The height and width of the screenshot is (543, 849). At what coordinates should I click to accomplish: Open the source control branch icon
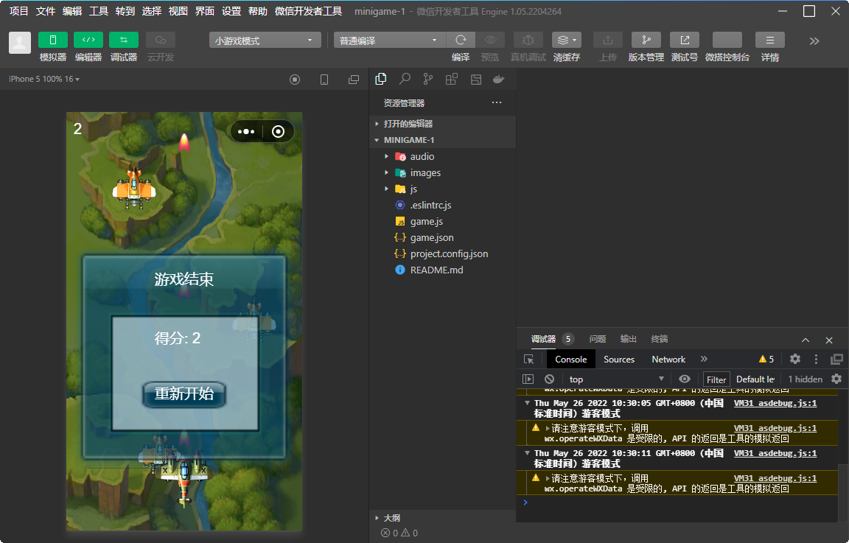click(x=428, y=79)
